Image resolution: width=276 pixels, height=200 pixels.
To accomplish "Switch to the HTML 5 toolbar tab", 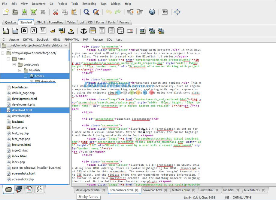I will click(x=40, y=22).
